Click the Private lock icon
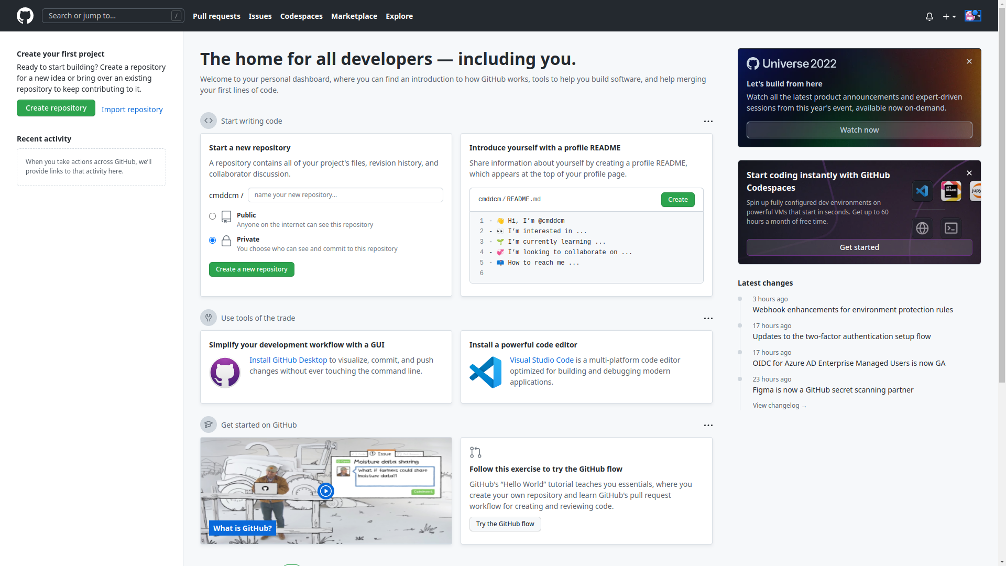This screenshot has width=1006, height=566. tap(226, 241)
